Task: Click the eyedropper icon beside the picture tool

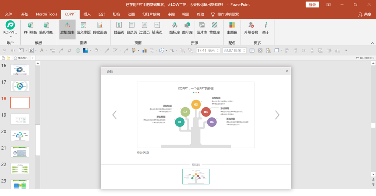Action: [x=61, y=51]
